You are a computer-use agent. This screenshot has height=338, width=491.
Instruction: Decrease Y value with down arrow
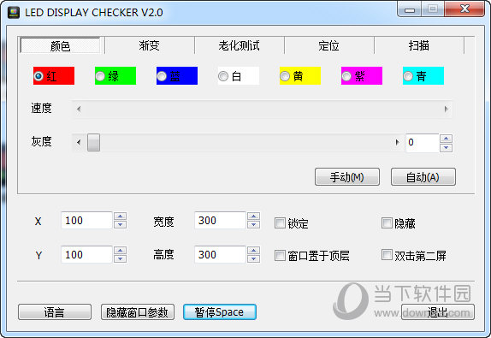click(x=121, y=258)
